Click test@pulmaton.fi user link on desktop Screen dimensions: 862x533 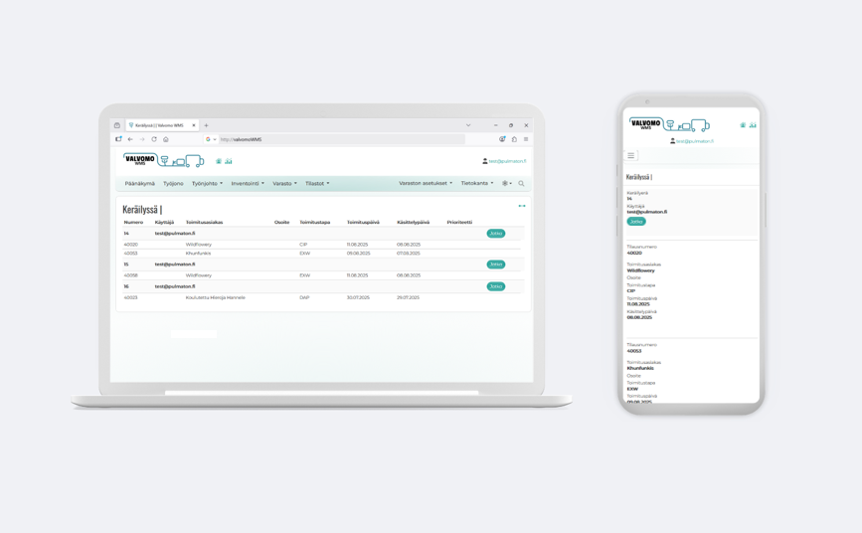click(506, 161)
